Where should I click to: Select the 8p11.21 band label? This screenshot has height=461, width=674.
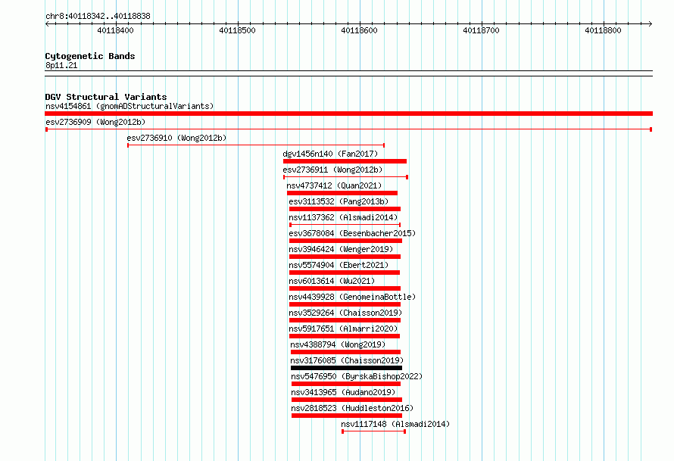pos(61,65)
